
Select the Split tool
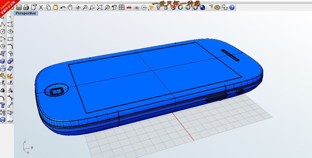(10, 83)
